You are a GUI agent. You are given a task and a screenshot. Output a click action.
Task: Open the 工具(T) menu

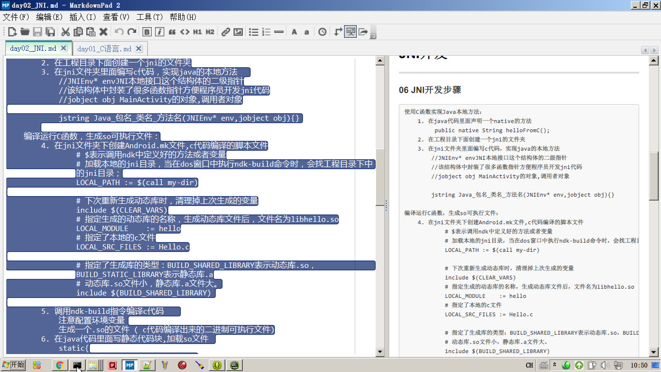pos(150,17)
